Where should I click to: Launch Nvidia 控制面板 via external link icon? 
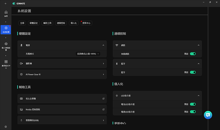pyautogui.click(x=104, y=110)
